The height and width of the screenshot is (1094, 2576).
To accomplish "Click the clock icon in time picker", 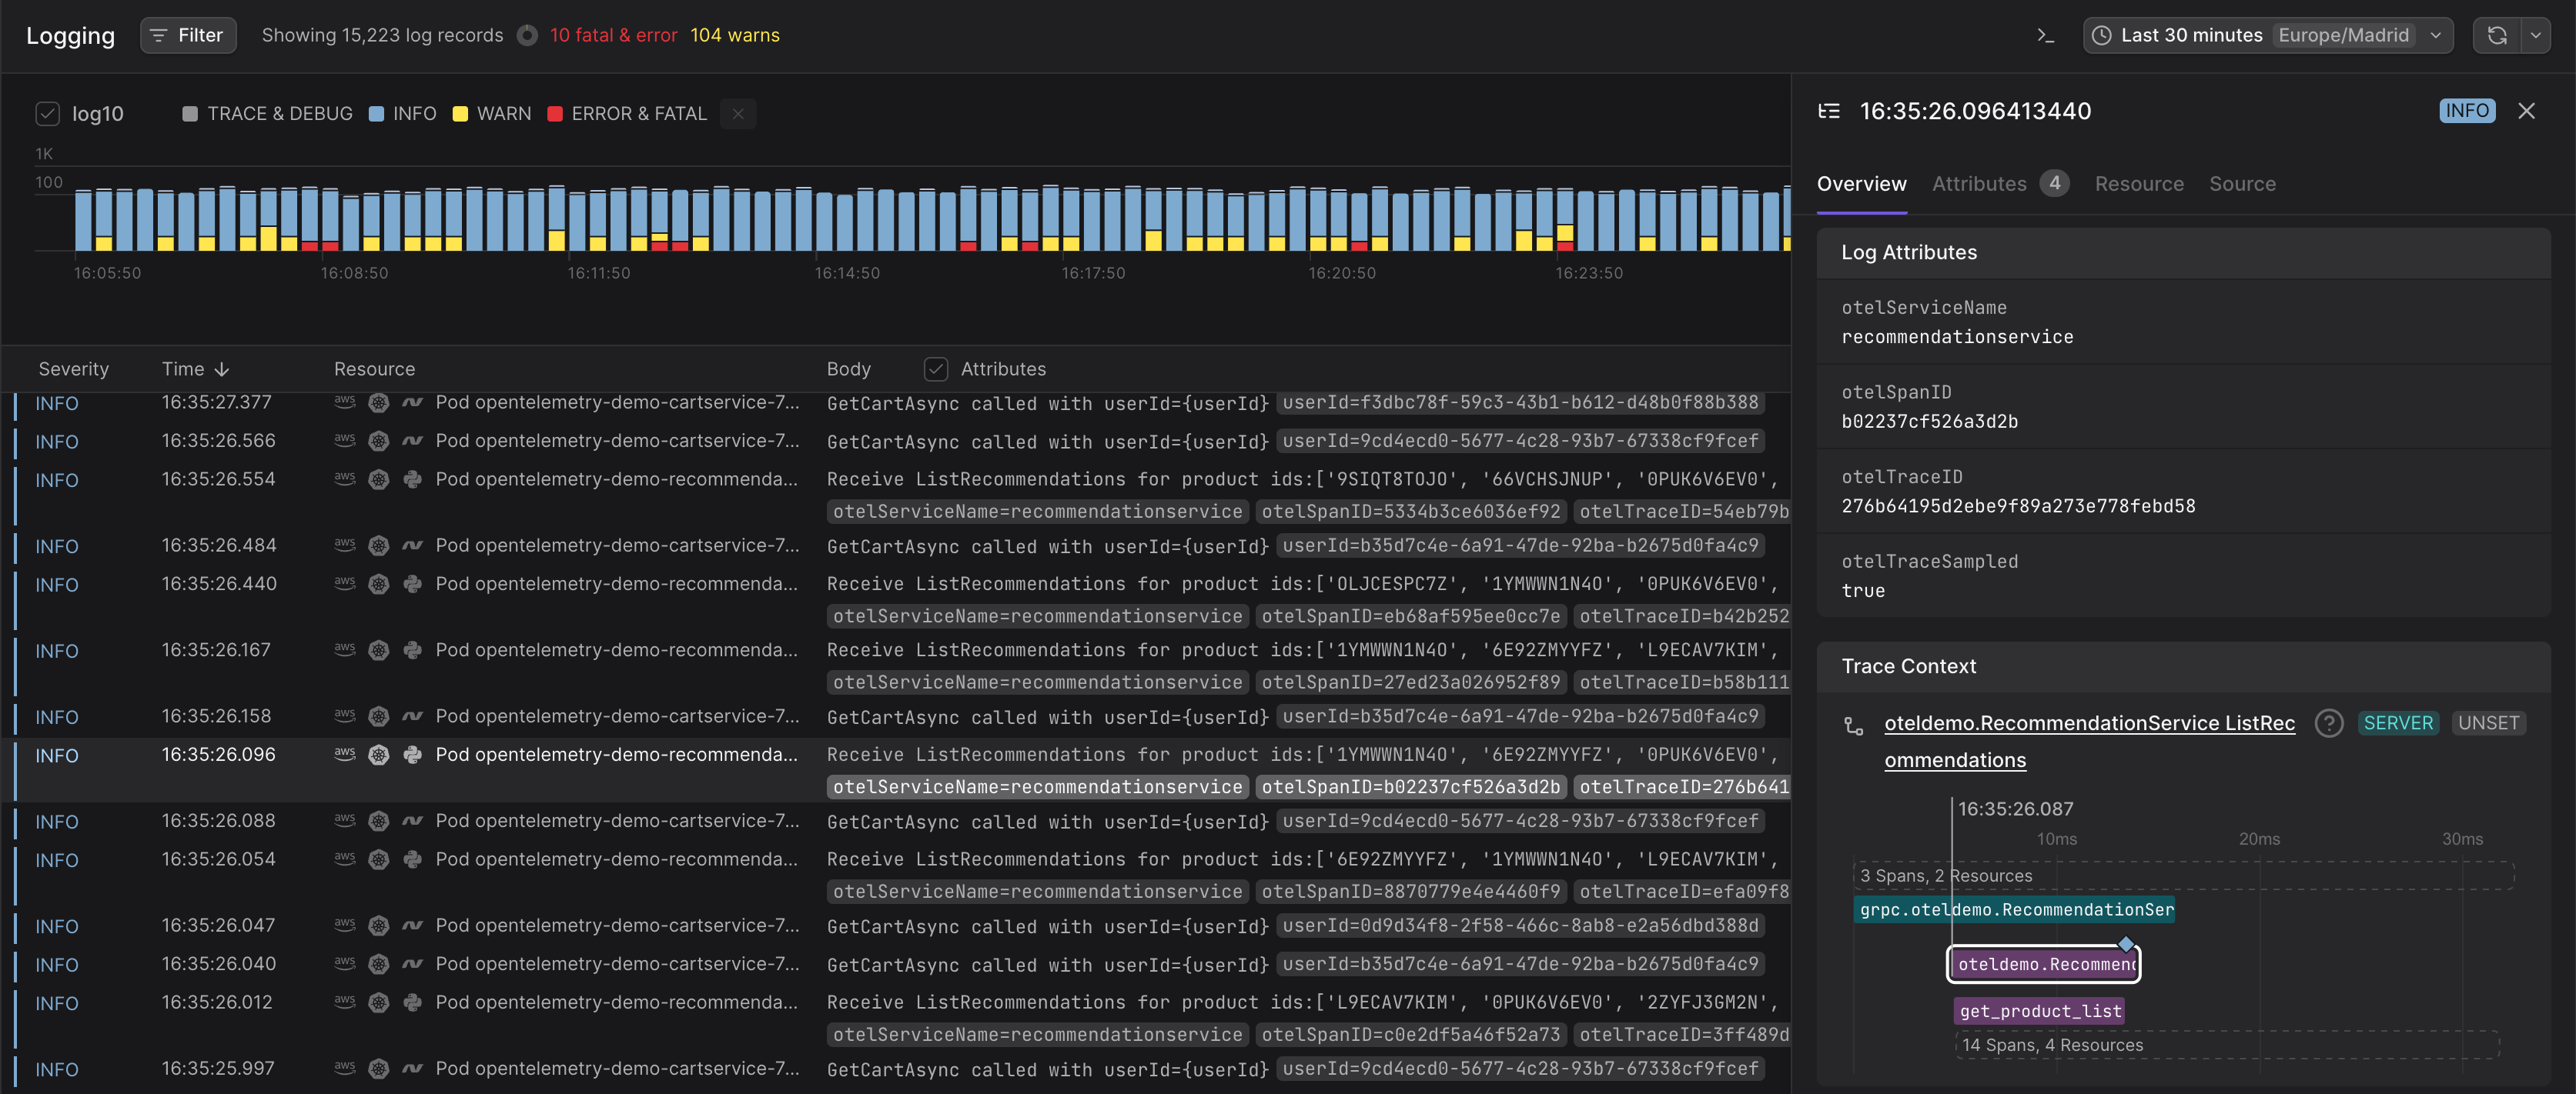I will point(2102,36).
